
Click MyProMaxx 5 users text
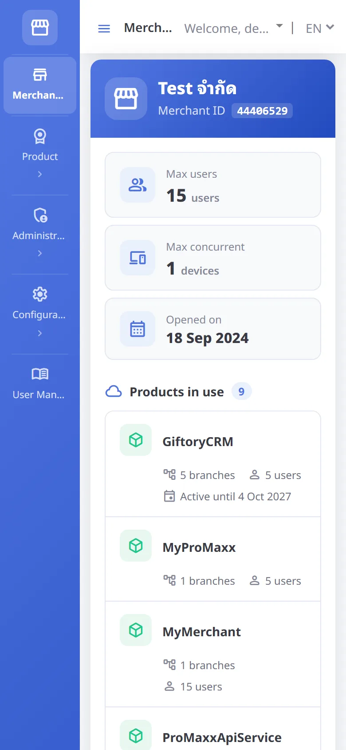click(283, 581)
